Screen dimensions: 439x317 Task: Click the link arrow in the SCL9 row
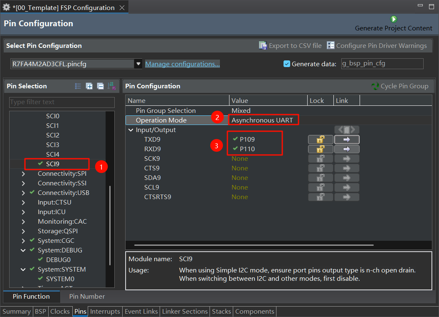pyautogui.click(x=347, y=187)
